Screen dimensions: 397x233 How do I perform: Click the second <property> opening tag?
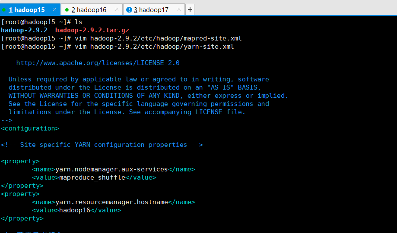coord(20,194)
